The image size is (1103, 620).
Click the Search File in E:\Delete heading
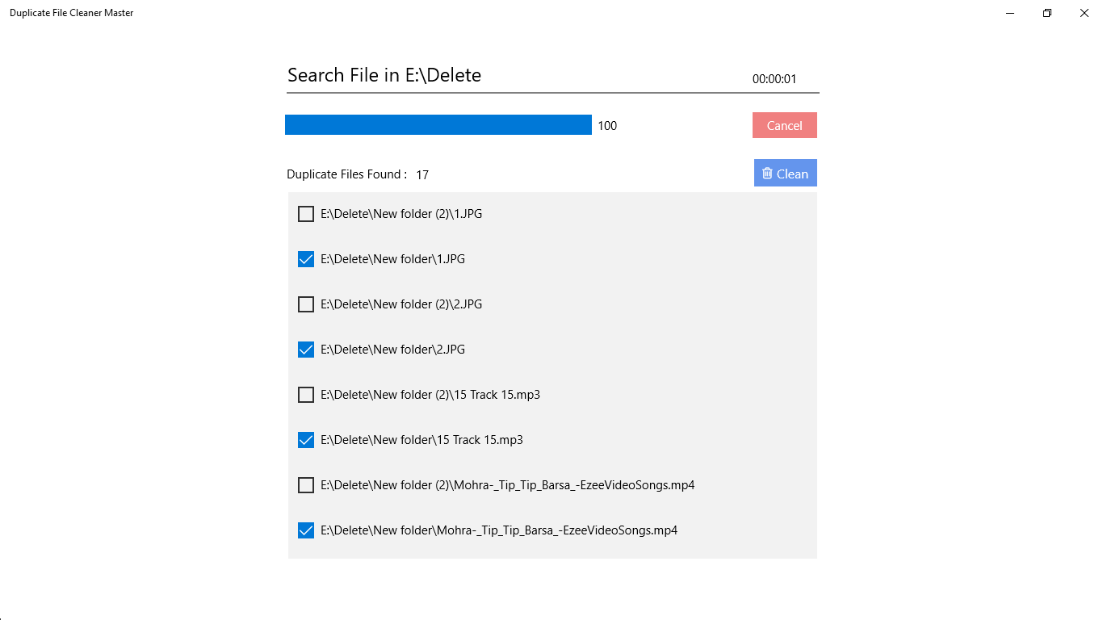coord(384,75)
